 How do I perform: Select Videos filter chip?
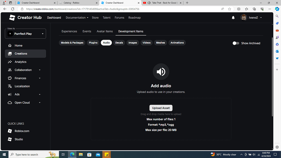[147, 43]
